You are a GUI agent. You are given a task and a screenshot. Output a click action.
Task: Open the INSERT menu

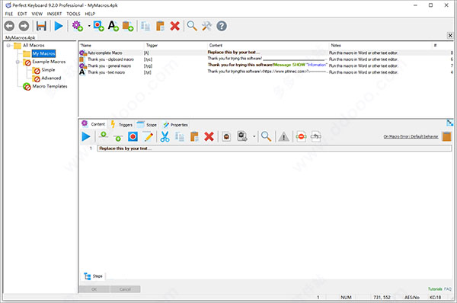pos(55,14)
